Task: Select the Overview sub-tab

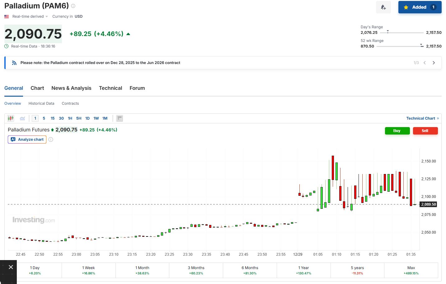Action: coord(13,103)
